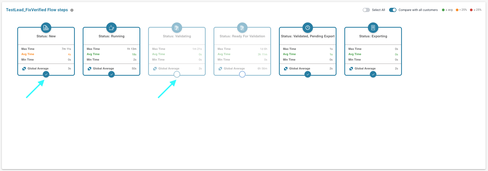488x171 pixels.
Task: Deselect the Validated, Pending Export step checkmark
Action: [308, 74]
